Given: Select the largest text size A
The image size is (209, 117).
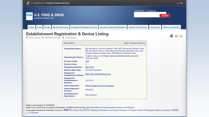Looking at the screenshot, I should click(182, 3).
